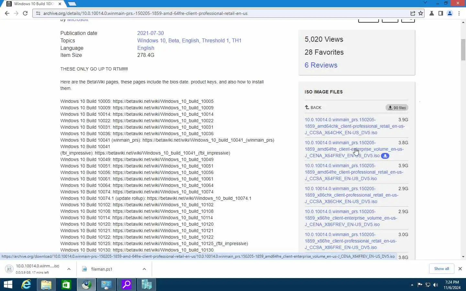Share this page via address bar icon
Image resolution: width=466 pixels, height=291 pixels.
click(413, 13)
